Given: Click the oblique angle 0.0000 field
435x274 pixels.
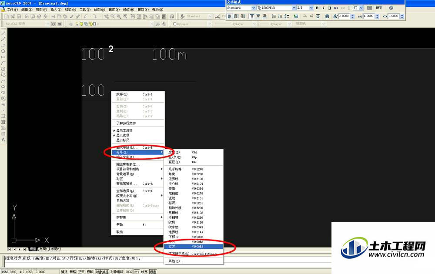Looking at the screenshot, I should point(344,17).
